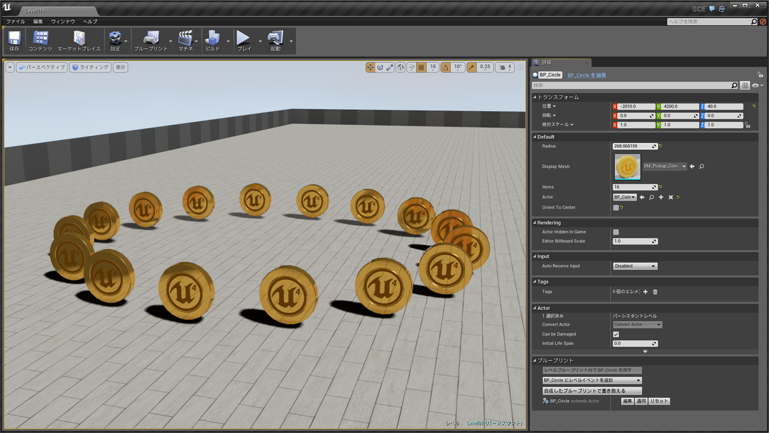Toggle the Details lock icon
Viewport: 769px width, 433px height.
[x=760, y=74]
